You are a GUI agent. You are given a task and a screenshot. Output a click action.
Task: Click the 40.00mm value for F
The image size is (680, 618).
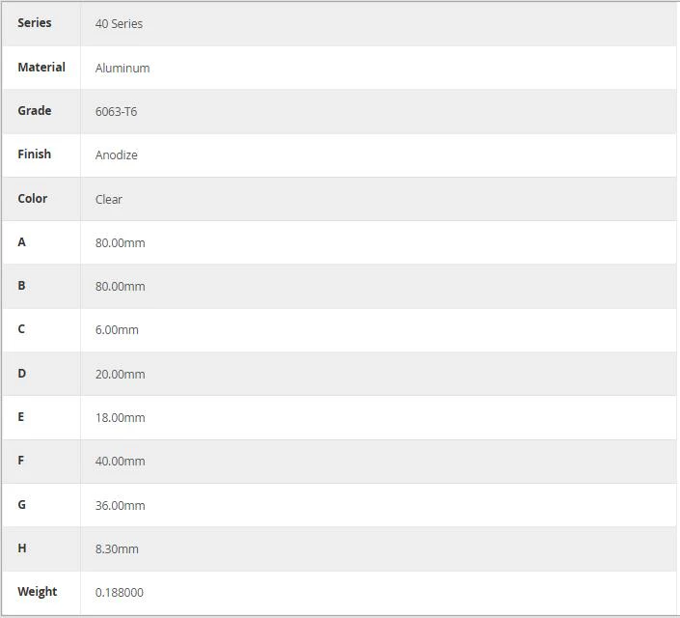click(121, 461)
